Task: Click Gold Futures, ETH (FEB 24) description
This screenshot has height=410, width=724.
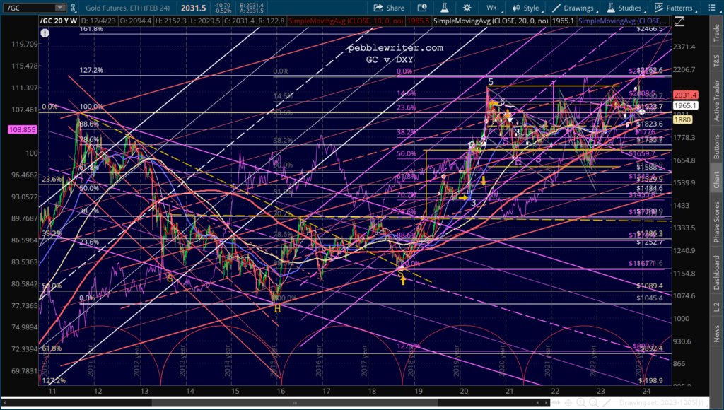Action: click(127, 8)
